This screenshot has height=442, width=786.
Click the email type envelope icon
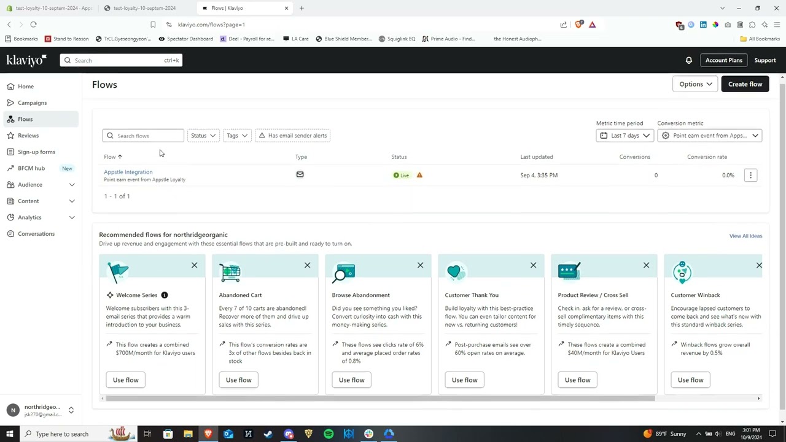click(x=300, y=175)
